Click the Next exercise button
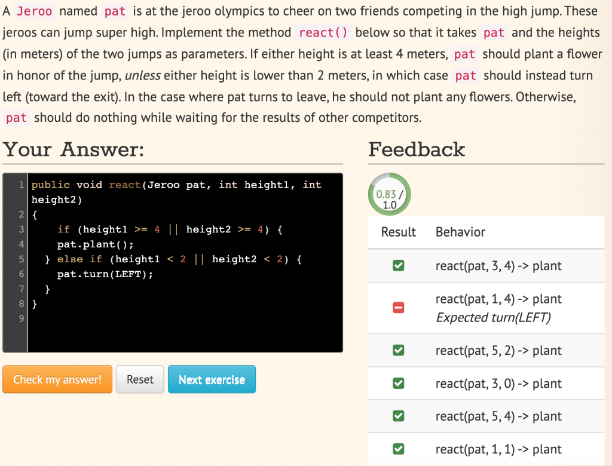The image size is (612, 466). (212, 379)
